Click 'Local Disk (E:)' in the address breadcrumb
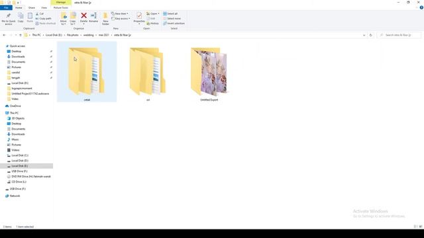The width and height of the screenshot is (424, 238). point(54,35)
